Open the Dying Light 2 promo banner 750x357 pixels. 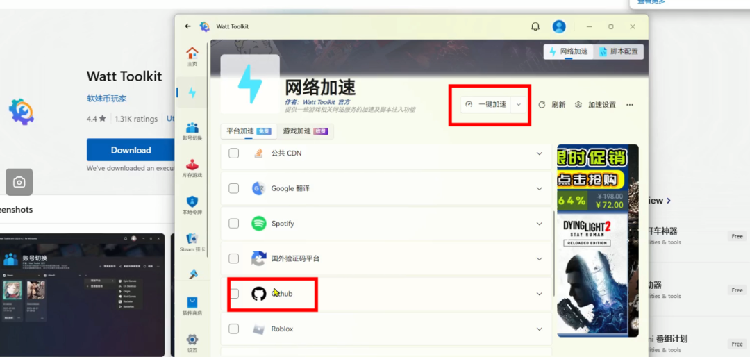[598, 241]
